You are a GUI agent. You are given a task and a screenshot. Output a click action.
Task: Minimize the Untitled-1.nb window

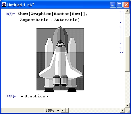click(x=113, y=5)
